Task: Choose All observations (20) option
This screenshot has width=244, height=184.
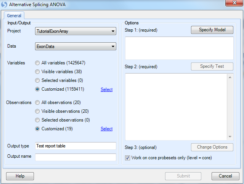Action: (x=37, y=102)
